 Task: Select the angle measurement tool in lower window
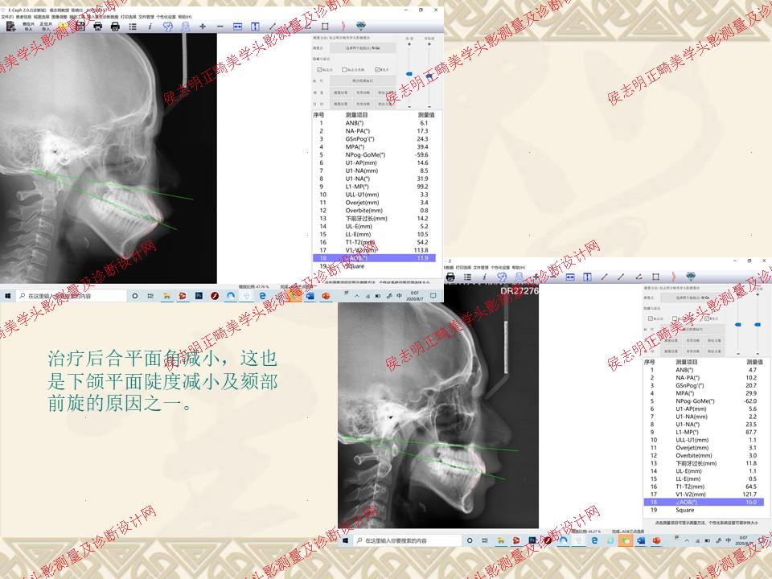point(639,277)
